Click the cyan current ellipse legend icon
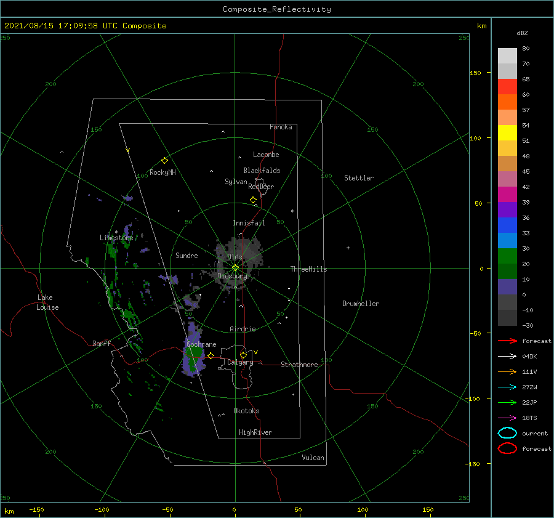This screenshot has width=554, height=518. pos(507,433)
